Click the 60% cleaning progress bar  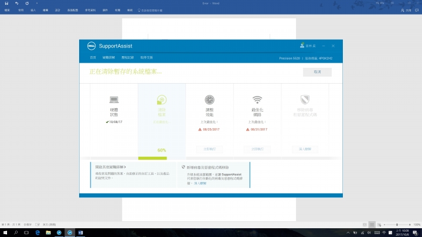[152, 158]
